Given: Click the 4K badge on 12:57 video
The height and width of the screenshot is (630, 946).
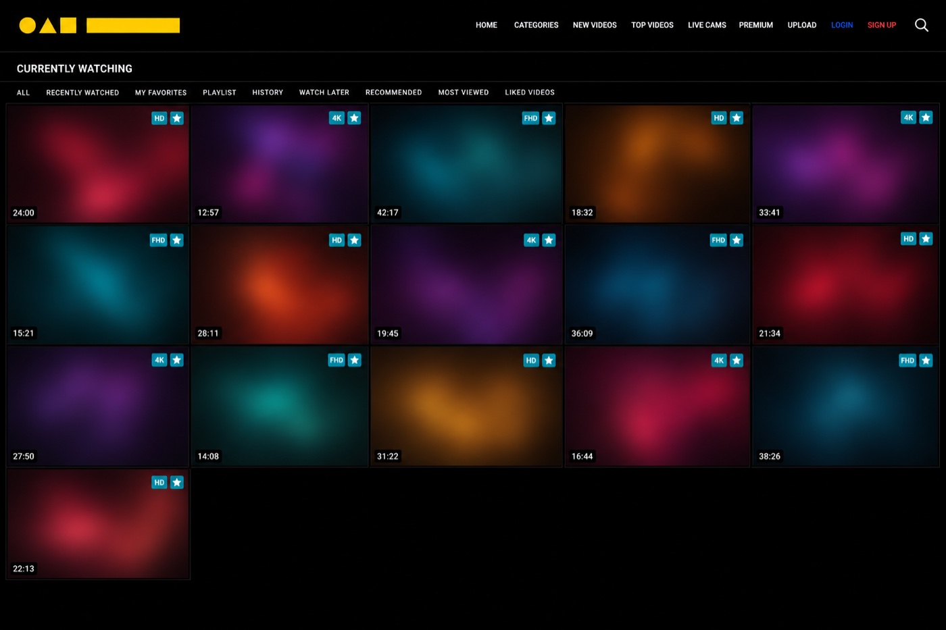Looking at the screenshot, I should pos(337,118).
